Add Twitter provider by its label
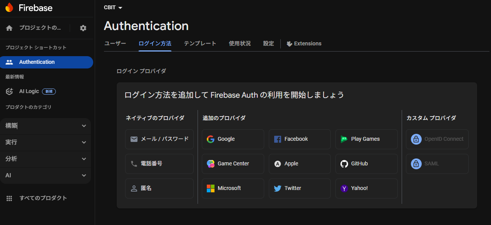Image resolution: width=491 pixels, height=225 pixels. point(293,188)
